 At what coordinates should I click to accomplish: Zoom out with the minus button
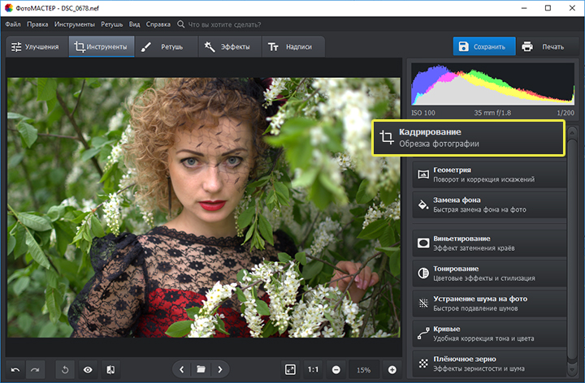point(336,369)
